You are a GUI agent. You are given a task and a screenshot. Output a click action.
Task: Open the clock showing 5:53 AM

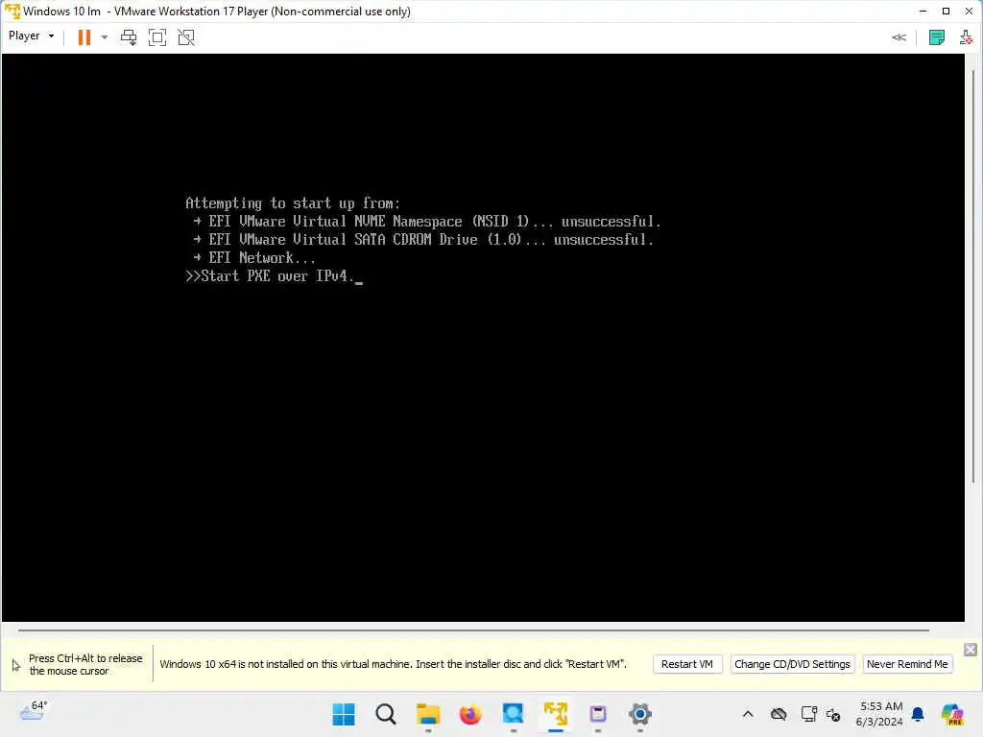point(879,714)
